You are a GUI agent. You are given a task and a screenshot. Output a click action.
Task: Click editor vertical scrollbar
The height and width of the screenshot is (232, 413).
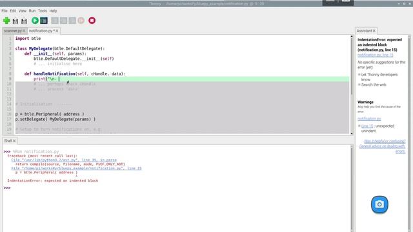[x=351, y=84]
